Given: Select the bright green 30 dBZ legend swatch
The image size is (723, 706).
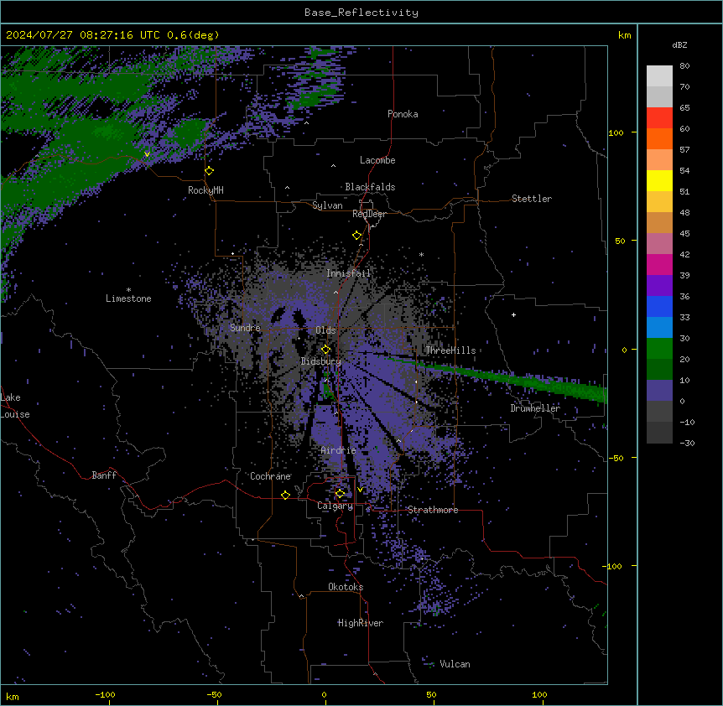Looking at the screenshot, I should click(659, 349).
